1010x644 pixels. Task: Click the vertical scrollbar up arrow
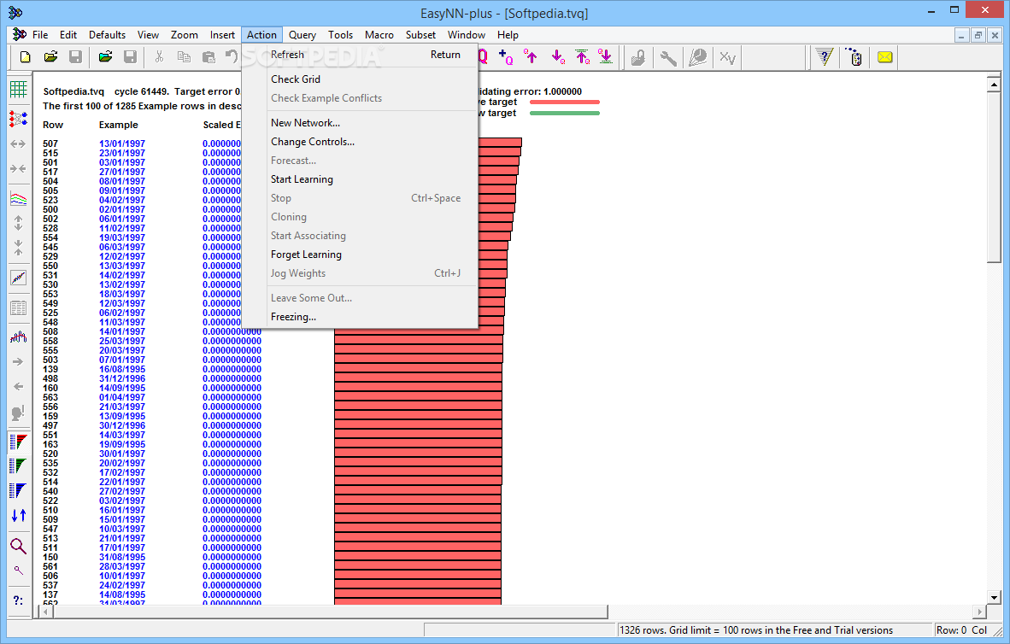tap(993, 85)
